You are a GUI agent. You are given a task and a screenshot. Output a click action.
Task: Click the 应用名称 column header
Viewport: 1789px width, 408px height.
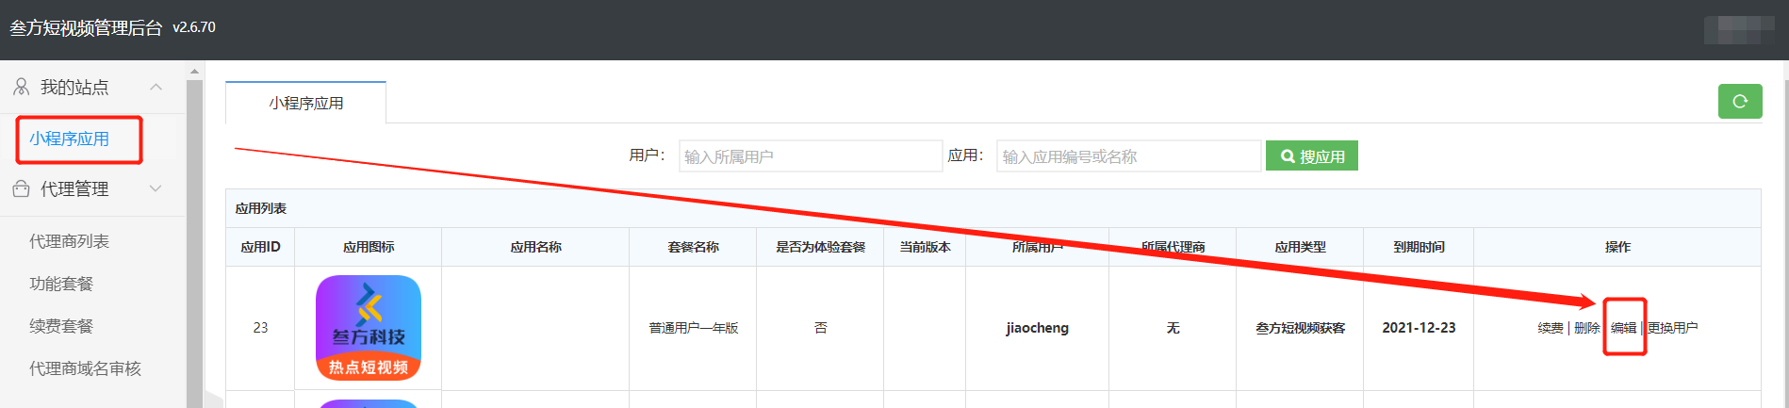[x=535, y=247]
